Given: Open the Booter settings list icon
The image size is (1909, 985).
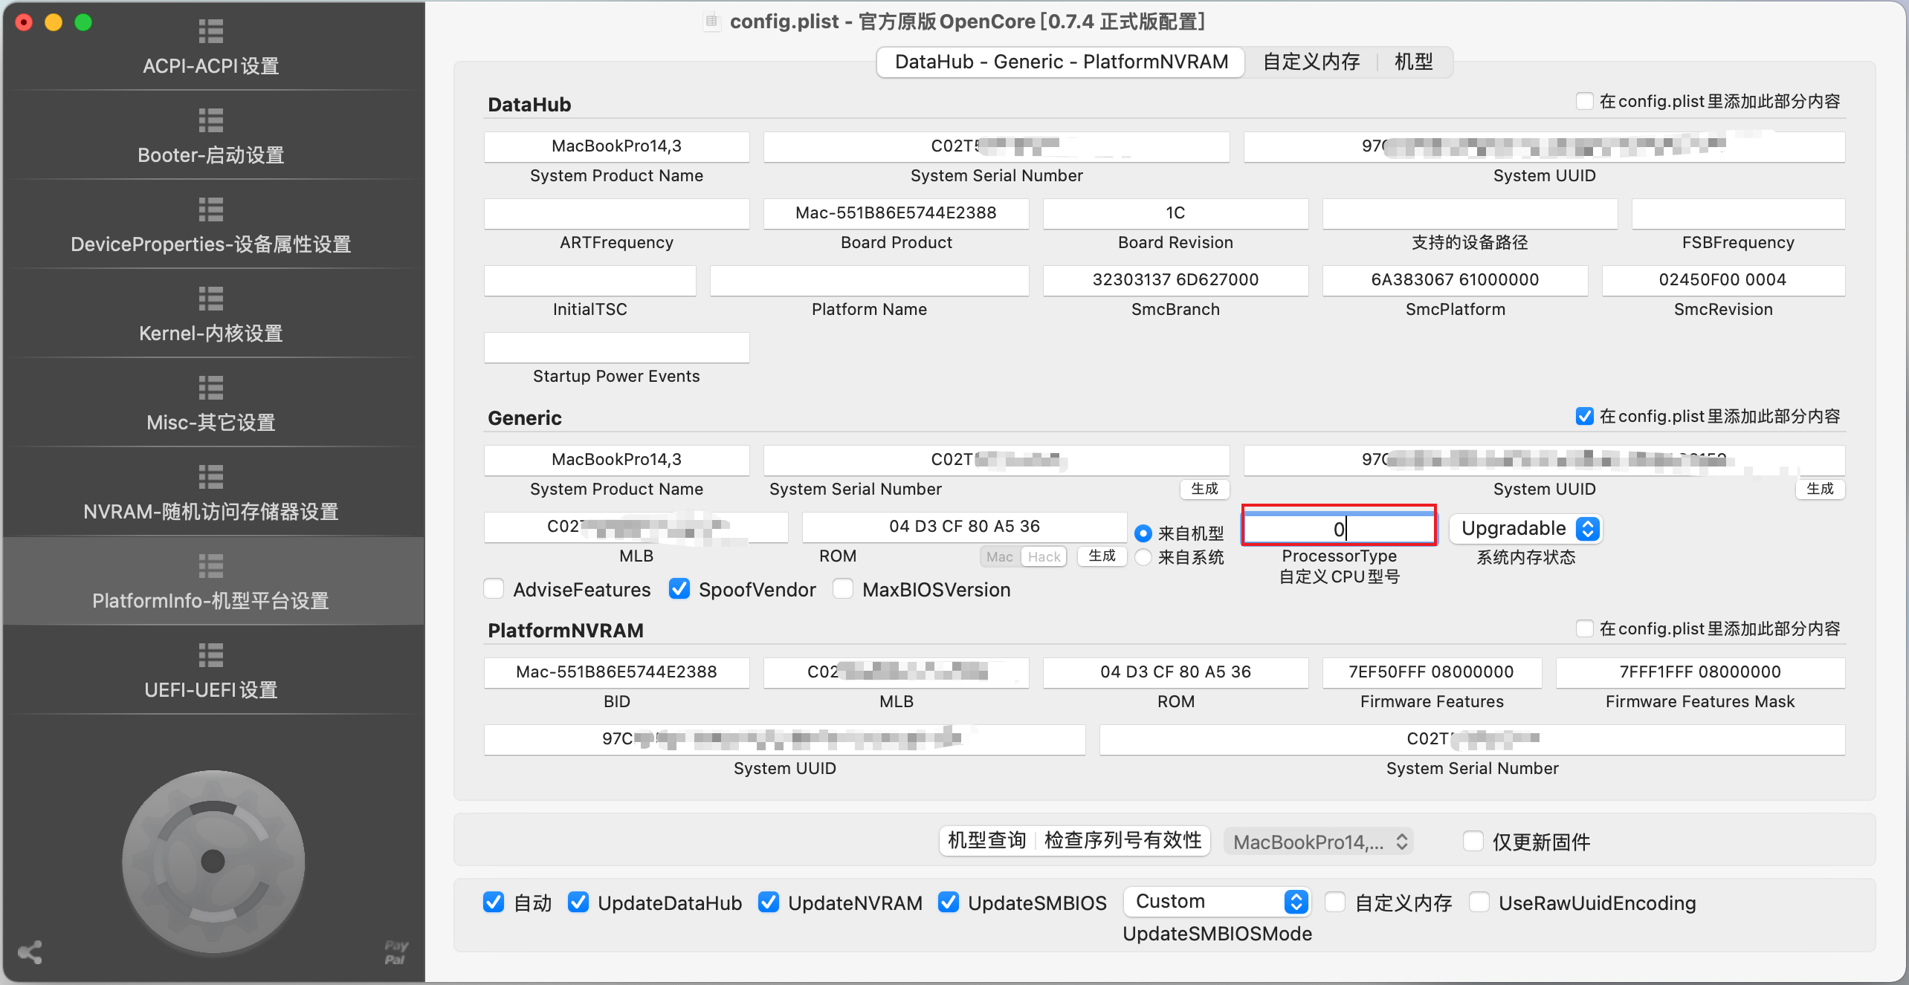Looking at the screenshot, I should click(211, 120).
